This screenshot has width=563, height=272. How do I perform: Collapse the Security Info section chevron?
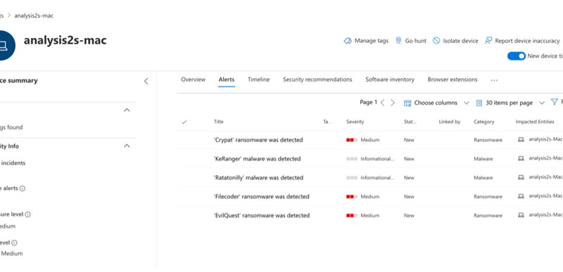[127, 146]
